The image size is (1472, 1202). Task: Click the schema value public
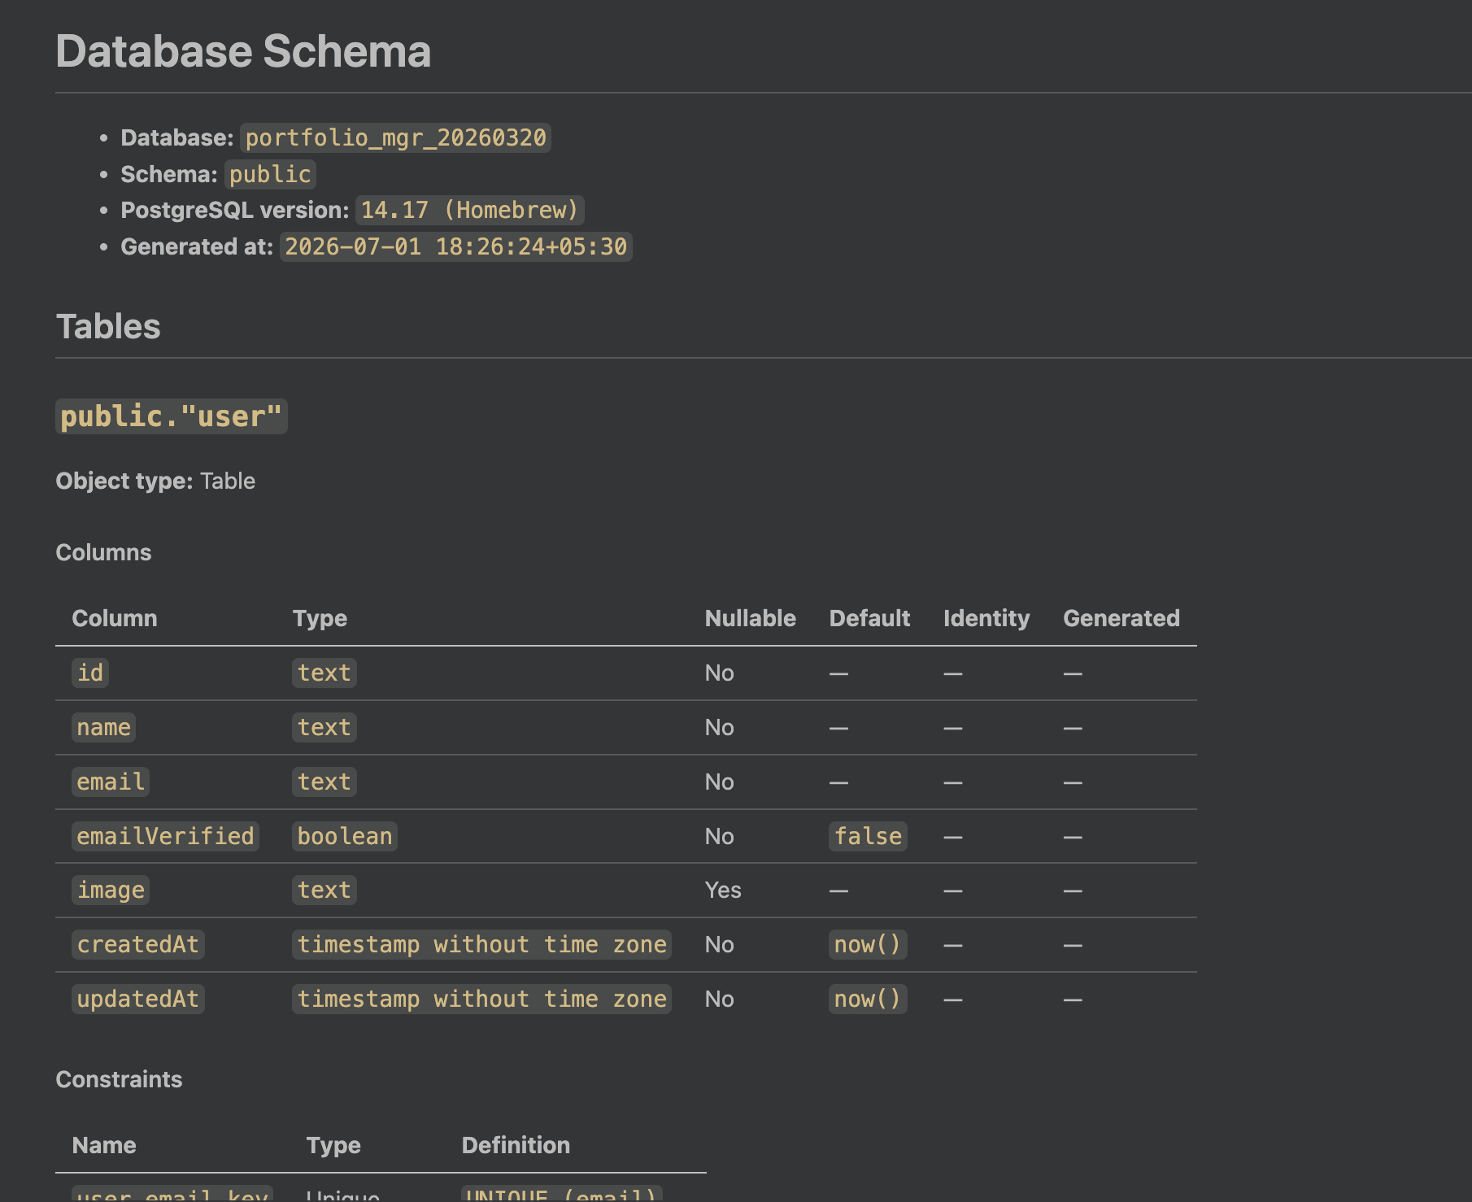click(270, 174)
